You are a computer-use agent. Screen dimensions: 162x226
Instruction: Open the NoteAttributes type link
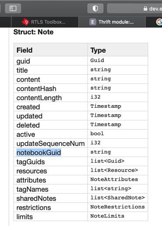click(x=114, y=179)
